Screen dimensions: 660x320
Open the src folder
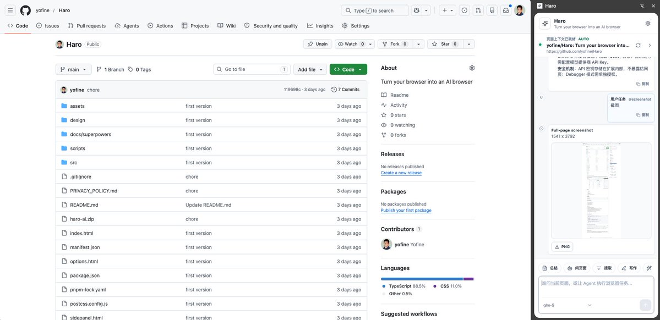[x=74, y=162]
